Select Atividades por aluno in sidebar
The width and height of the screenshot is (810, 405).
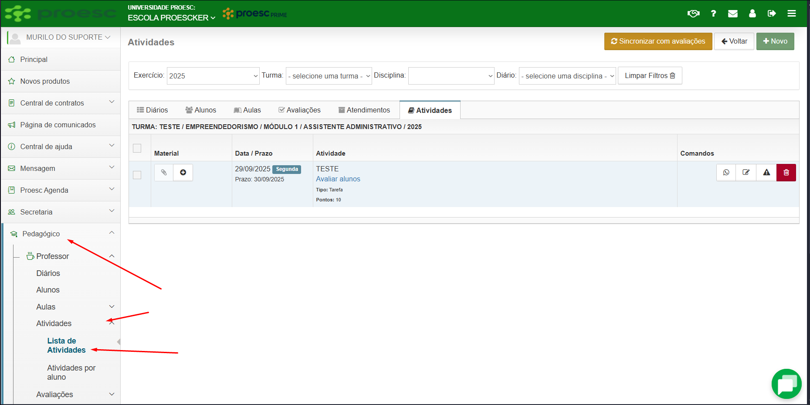tap(71, 372)
